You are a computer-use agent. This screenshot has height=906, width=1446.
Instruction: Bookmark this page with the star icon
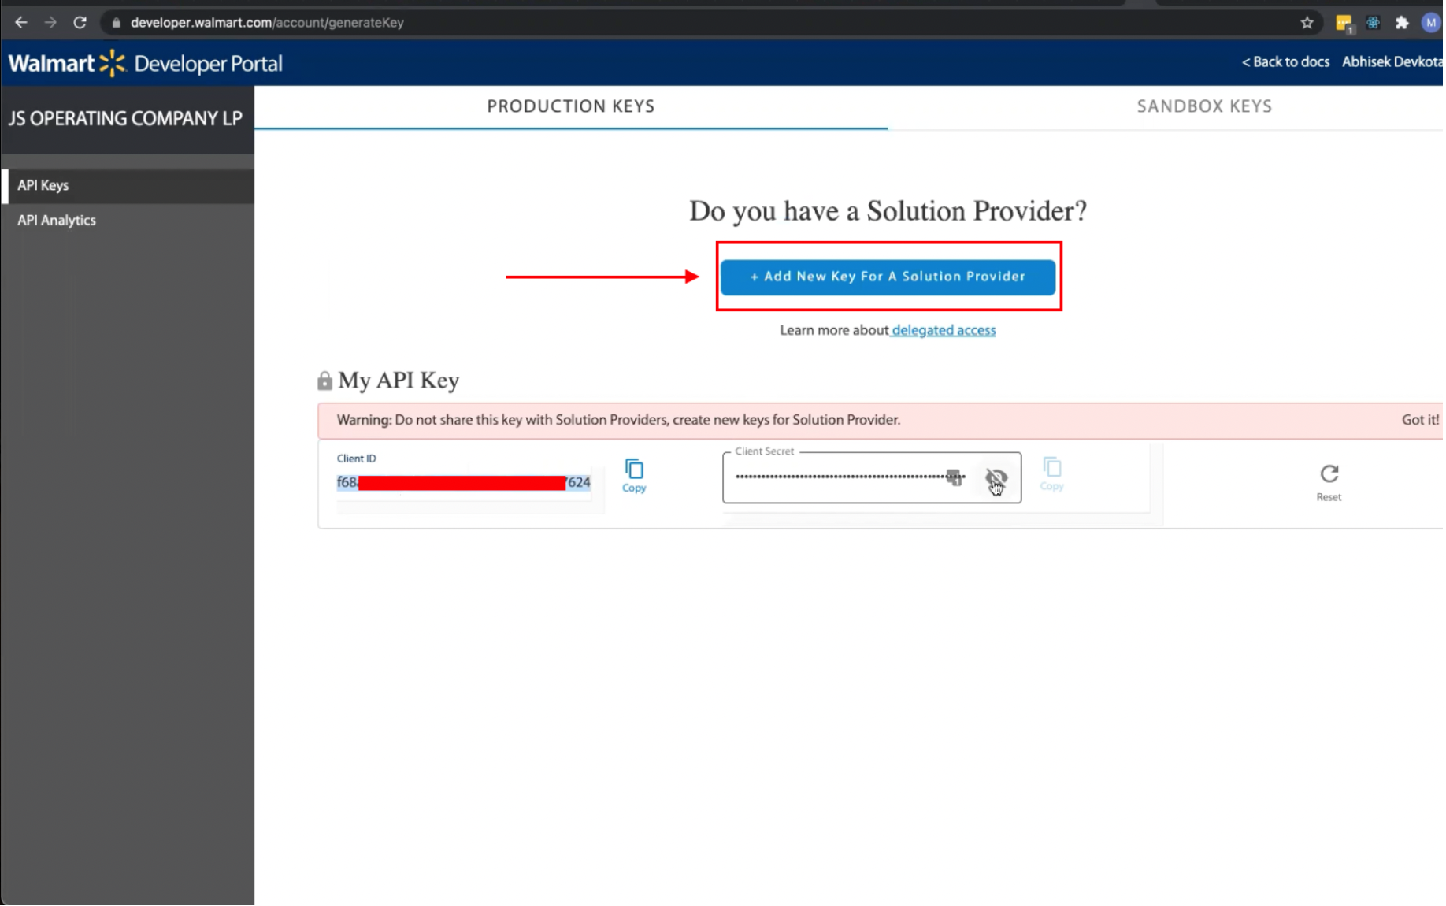tap(1307, 23)
